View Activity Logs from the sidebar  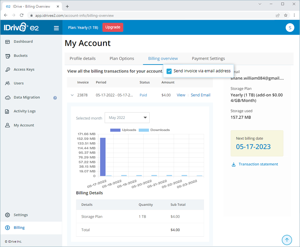click(24, 111)
